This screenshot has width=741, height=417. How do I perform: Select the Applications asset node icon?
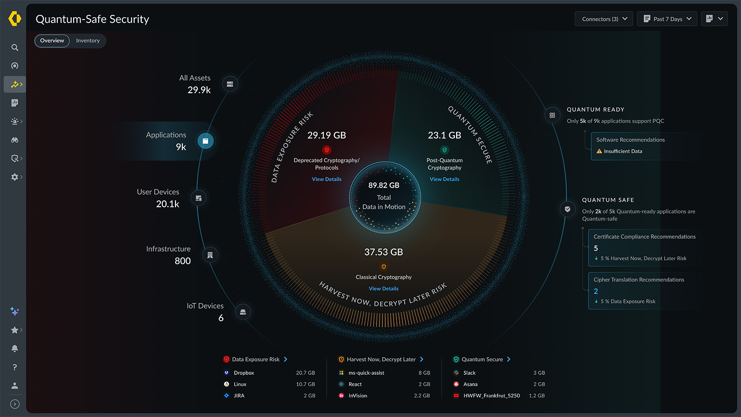pyautogui.click(x=206, y=141)
